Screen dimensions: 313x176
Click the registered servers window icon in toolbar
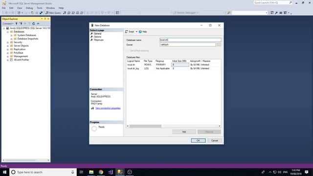(272, 13)
